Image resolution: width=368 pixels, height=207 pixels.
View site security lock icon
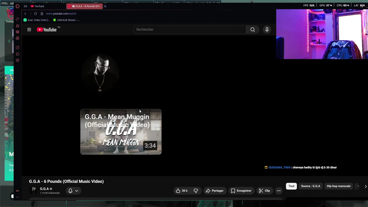(x=42, y=14)
